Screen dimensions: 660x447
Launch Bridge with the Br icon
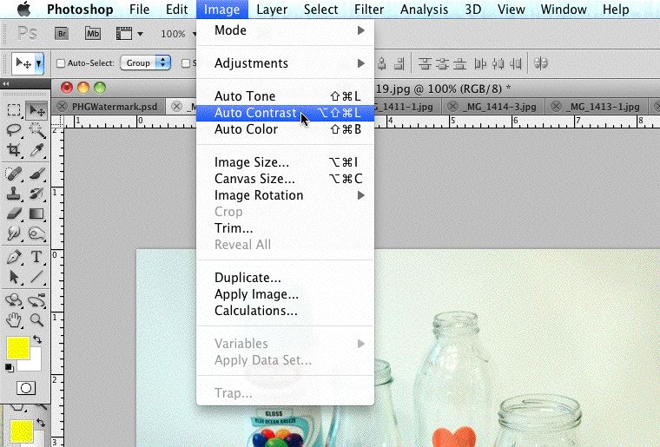click(x=62, y=34)
